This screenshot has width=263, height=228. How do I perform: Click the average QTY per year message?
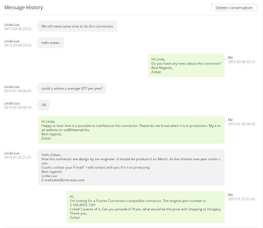[72, 88]
